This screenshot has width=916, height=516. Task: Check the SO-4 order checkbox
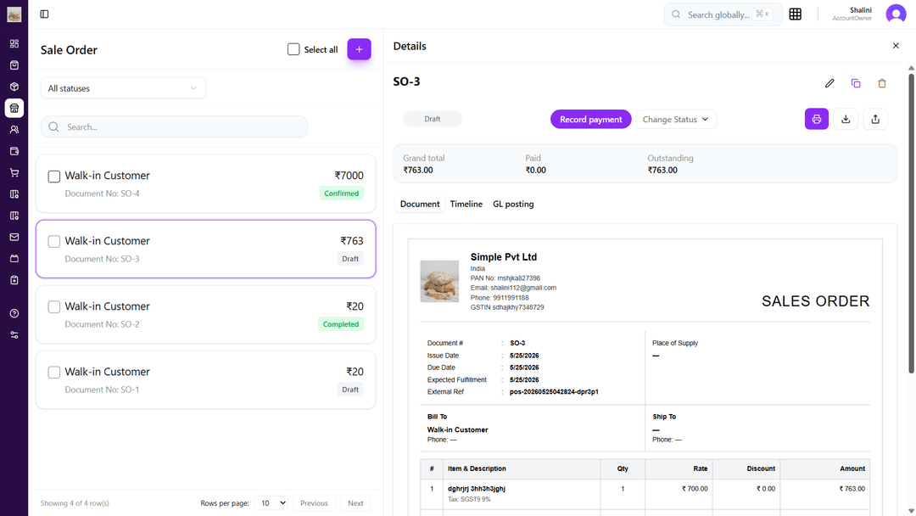pyautogui.click(x=53, y=176)
